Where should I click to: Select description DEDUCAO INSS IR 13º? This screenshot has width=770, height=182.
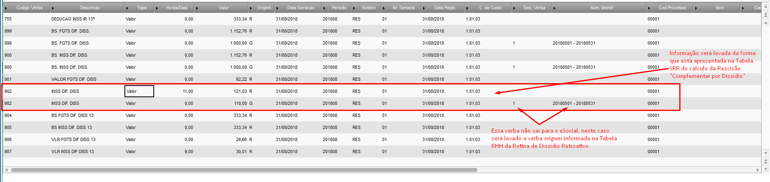tap(73, 19)
